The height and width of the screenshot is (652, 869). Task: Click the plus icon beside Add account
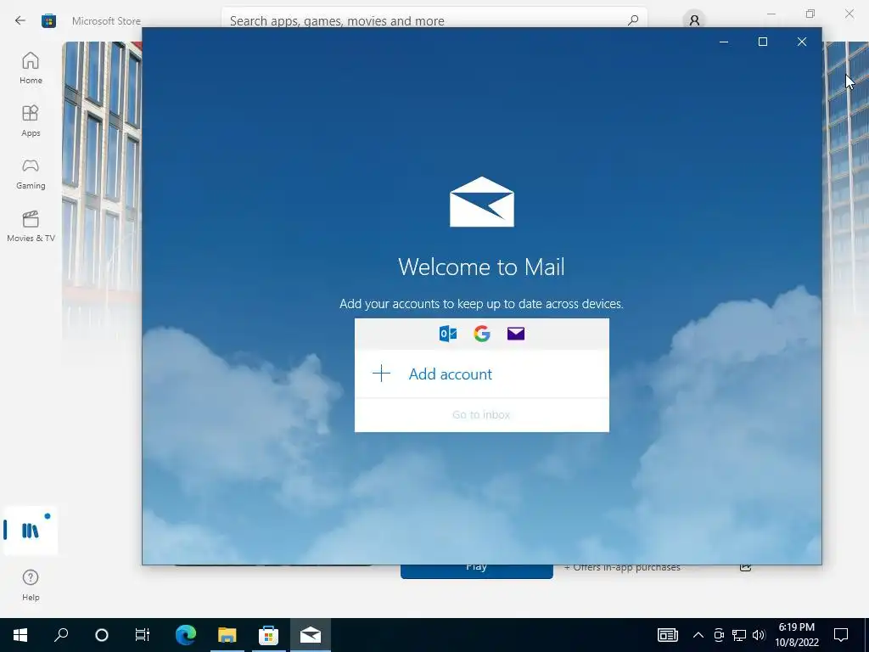coord(381,374)
